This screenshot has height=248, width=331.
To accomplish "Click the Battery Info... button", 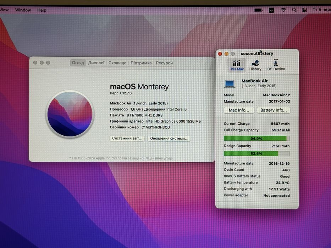I will click(274, 110).
